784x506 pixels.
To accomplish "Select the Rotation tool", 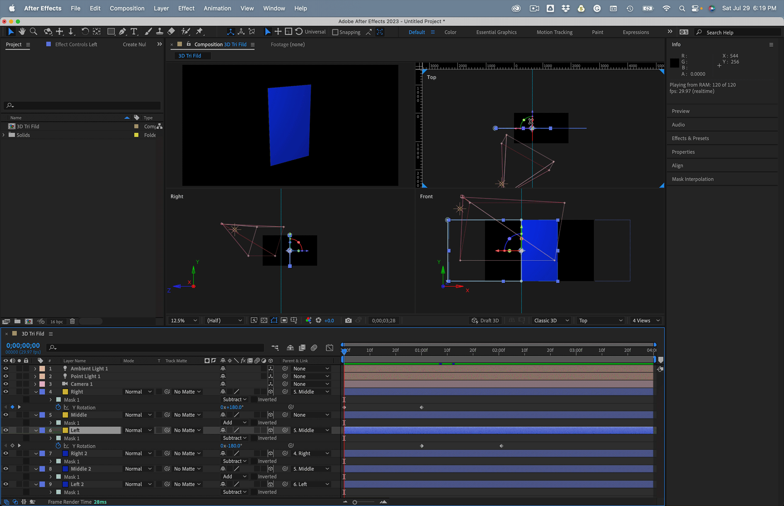I will (x=85, y=32).
